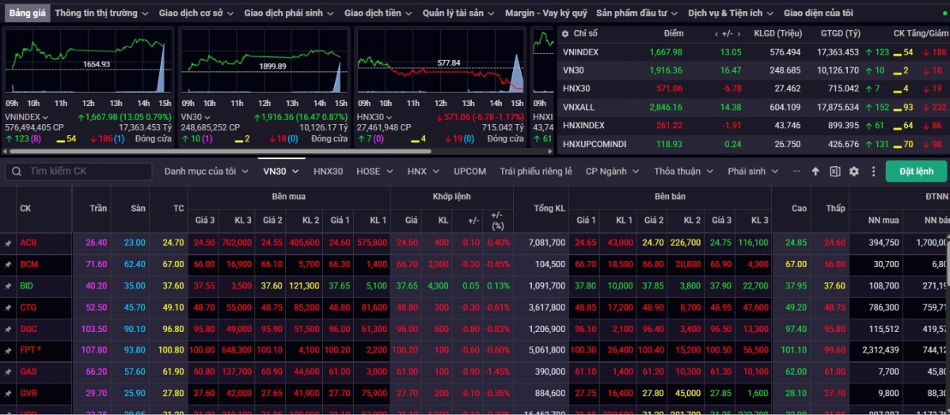This screenshot has height=415, width=950.
Task: Toggle the pin for ACB stock
Action: (9, 243)
